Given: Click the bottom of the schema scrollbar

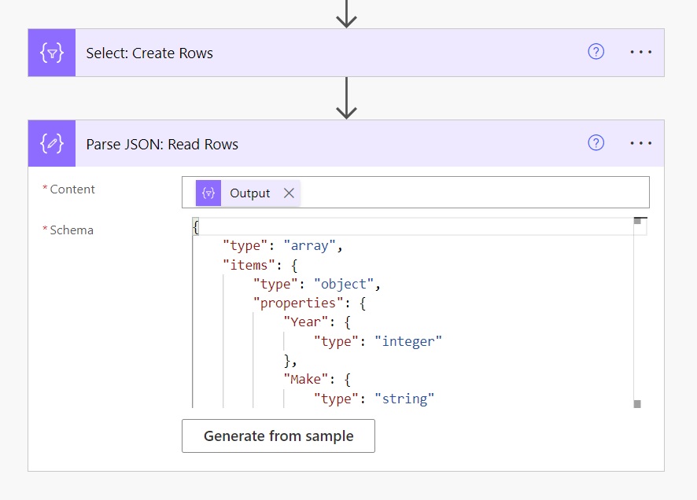Looking at the screenshot, I should (637, 403).
